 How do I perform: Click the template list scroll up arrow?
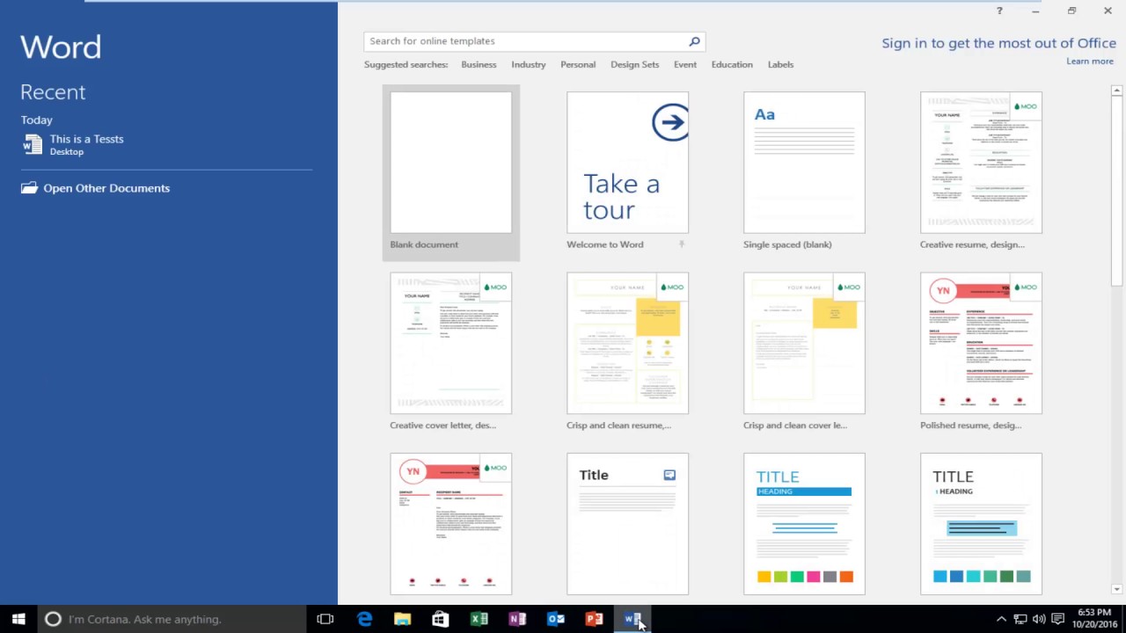[x=1116, y=91]
